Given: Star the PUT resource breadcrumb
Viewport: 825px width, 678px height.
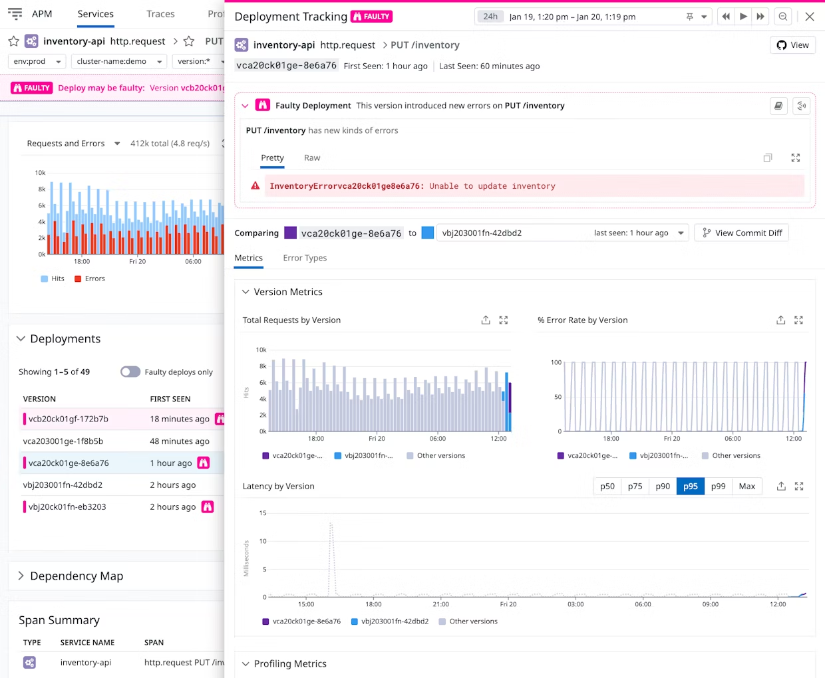Looking at the screenshot, I should (189, 41).
